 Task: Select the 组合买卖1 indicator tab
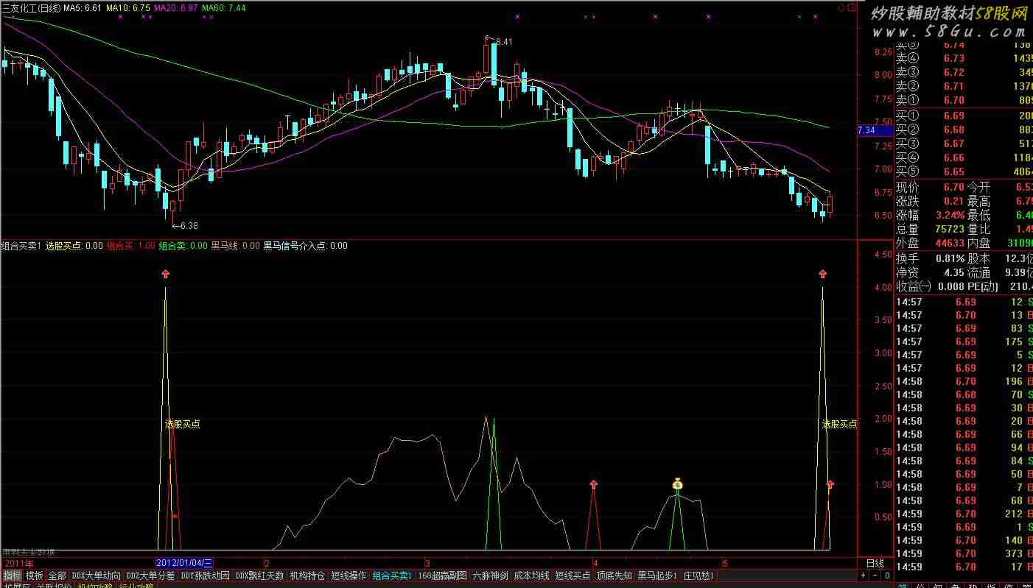pyautogui.click(x=392, y=575)
